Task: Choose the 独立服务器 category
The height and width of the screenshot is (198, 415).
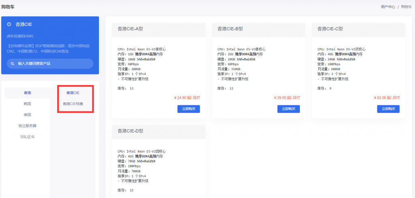Action: click(x=28, y=126)
